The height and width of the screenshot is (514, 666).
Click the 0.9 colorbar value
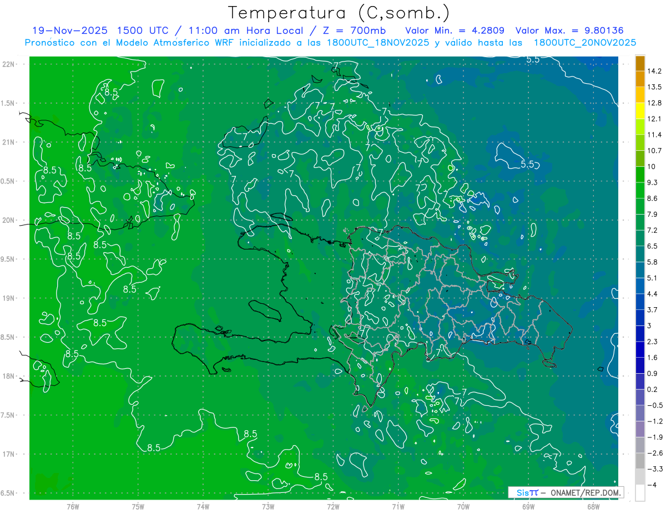point(652,373)
